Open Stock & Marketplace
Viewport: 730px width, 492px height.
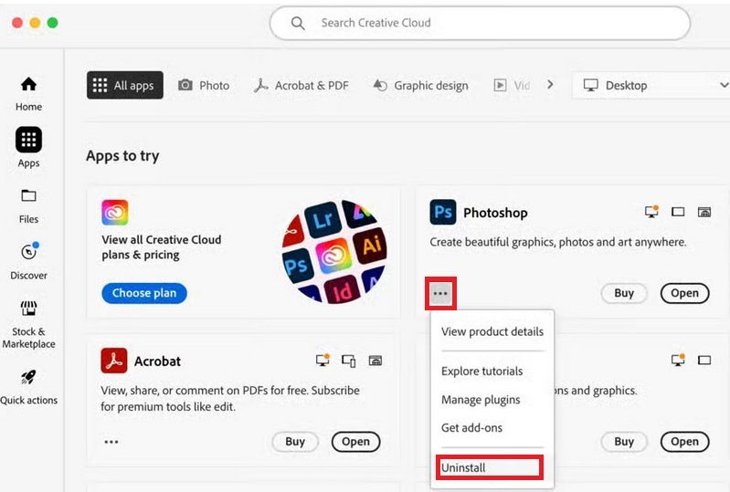point(28,324)
